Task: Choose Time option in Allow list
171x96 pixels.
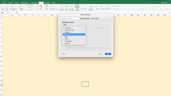Action: click(x=74, y=39)
